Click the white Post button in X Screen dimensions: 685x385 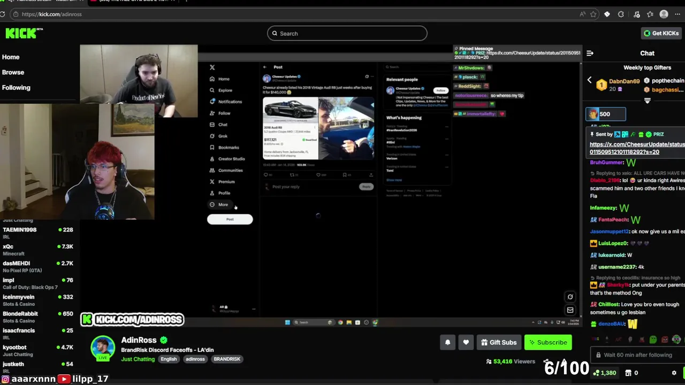(x=230, y=219)
